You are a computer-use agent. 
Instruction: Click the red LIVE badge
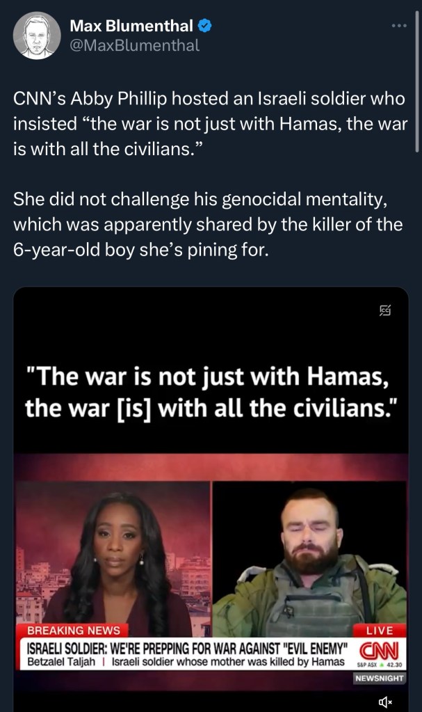tap(380, 631)
